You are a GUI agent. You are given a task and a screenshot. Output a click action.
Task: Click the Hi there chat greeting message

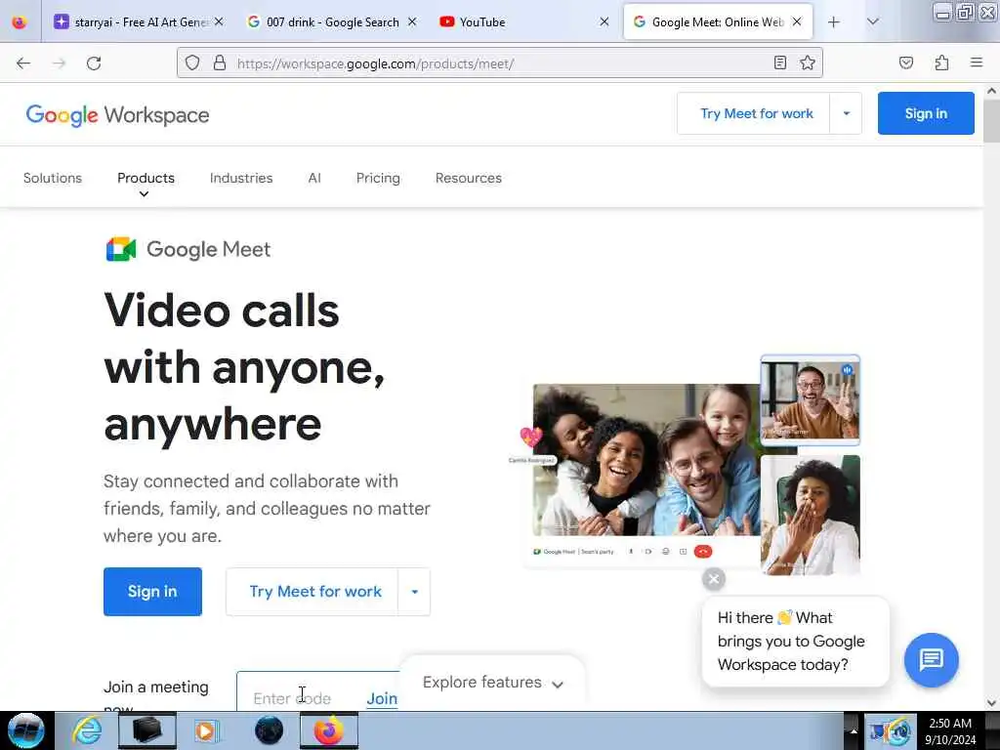click(x=795, y=641)
